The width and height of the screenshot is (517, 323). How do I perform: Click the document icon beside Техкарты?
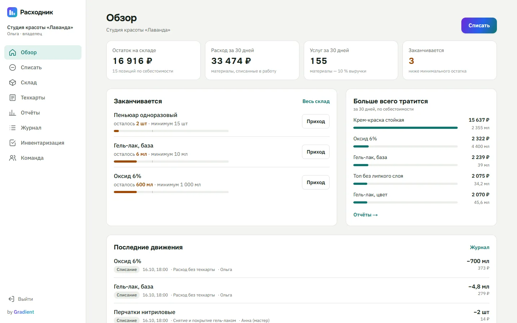click(x=13, y=98)
